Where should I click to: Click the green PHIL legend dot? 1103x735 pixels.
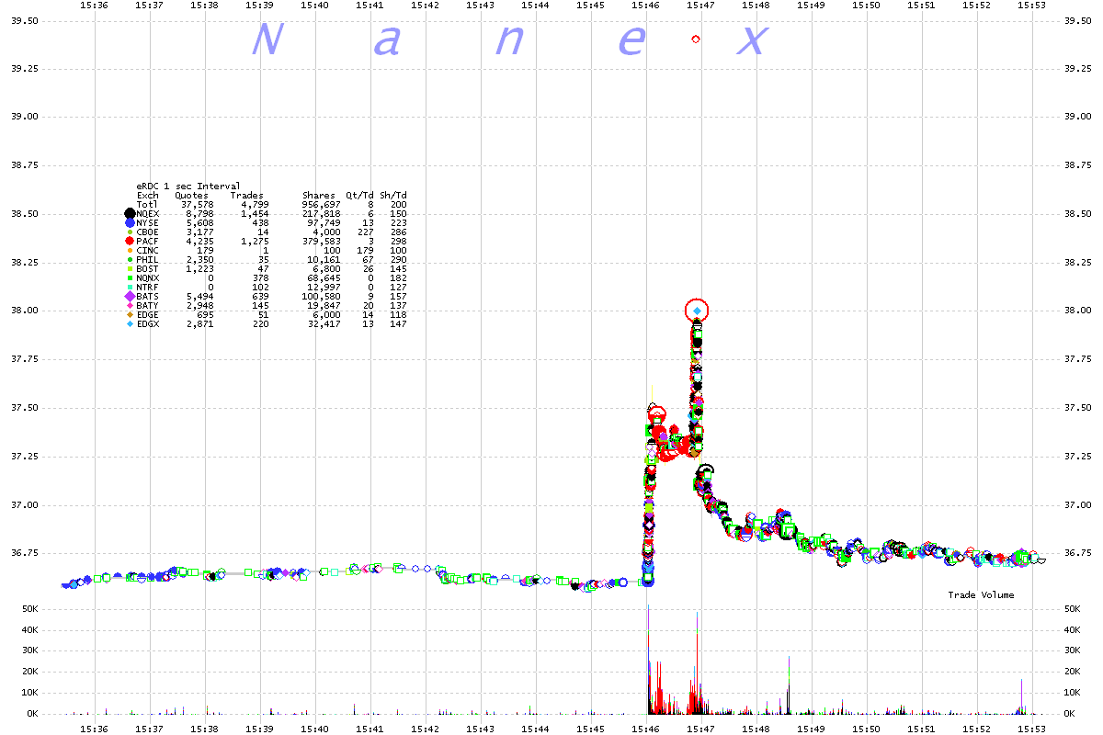point(130,259)
